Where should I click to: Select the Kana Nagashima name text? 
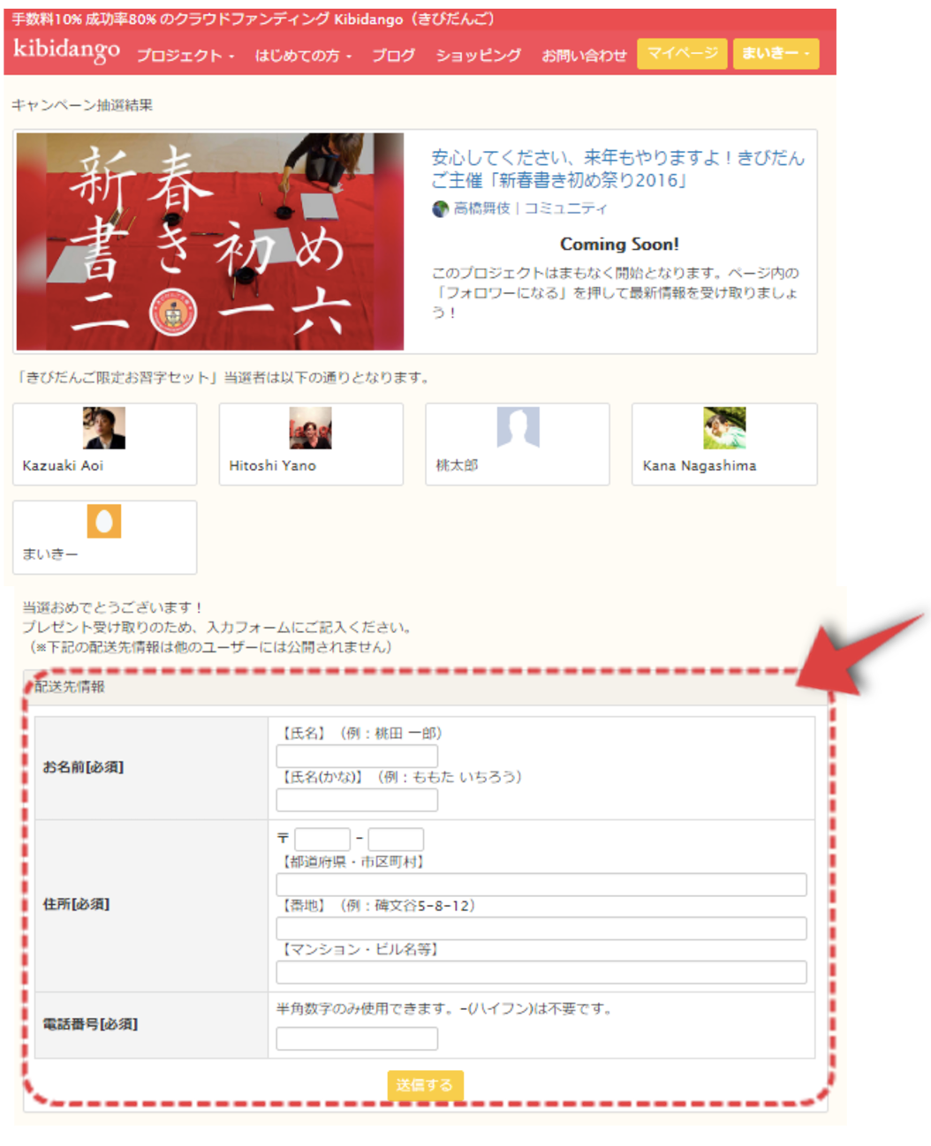699,465
